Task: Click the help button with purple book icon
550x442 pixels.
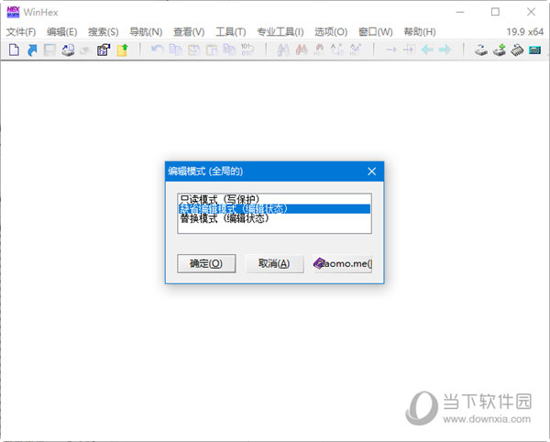Action: click(x=342, y=263)
